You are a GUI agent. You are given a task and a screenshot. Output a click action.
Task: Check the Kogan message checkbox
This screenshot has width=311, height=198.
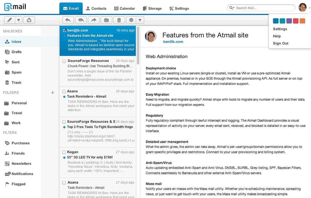(x=64, y=152)
